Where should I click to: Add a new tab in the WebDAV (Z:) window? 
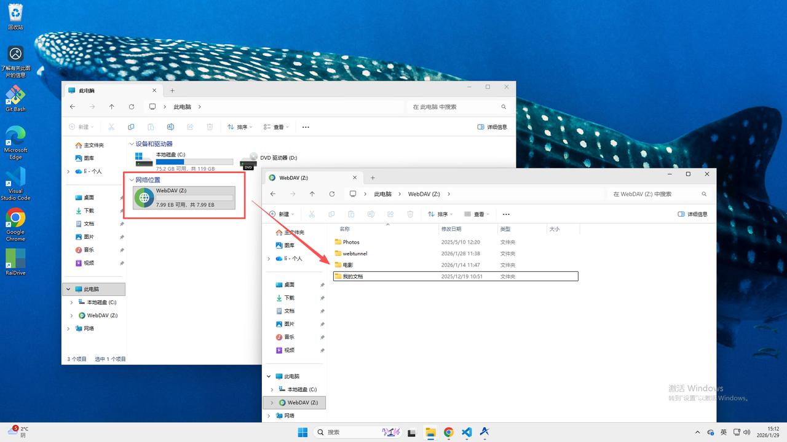pyautogui.click(x=373, y=178)
